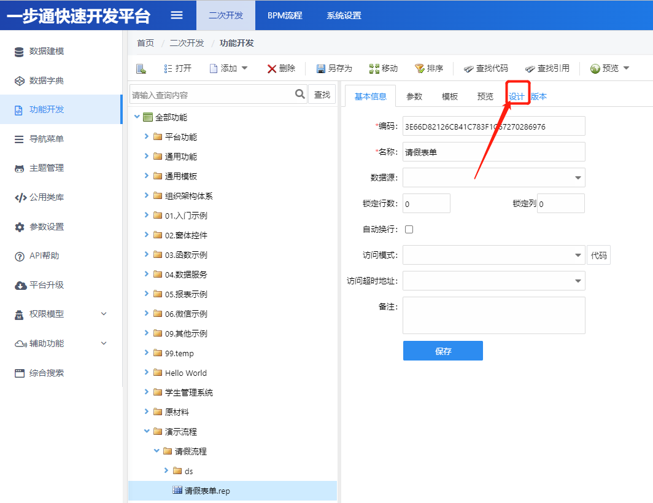Open the 访问超时地址 dropdown

click(x=578, y=281)
